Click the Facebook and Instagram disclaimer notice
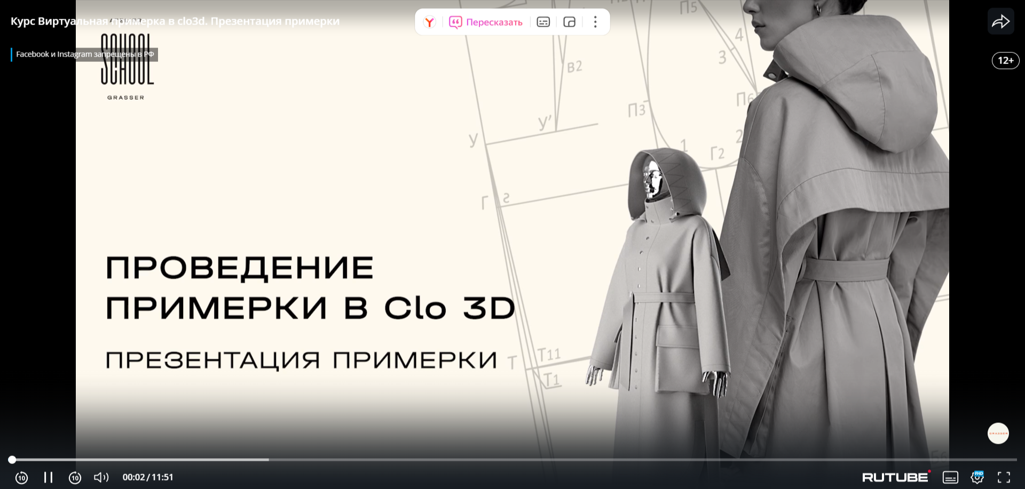The height and width of the screenshot is (489, 1025). [85, 54]
